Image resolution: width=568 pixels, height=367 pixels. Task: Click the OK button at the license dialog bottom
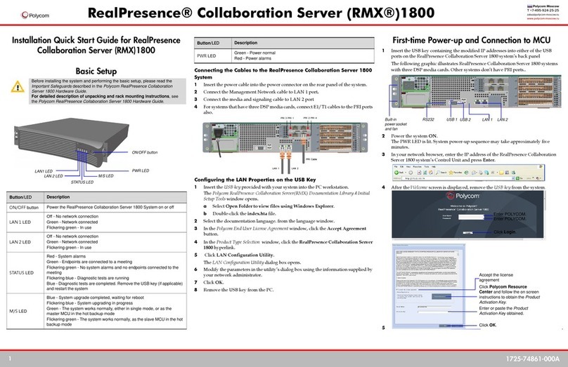[x=445, y=326]
